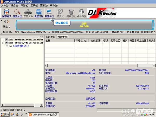Open the 帮助(H) menu
156x117 pixels.
click(54, 5)
